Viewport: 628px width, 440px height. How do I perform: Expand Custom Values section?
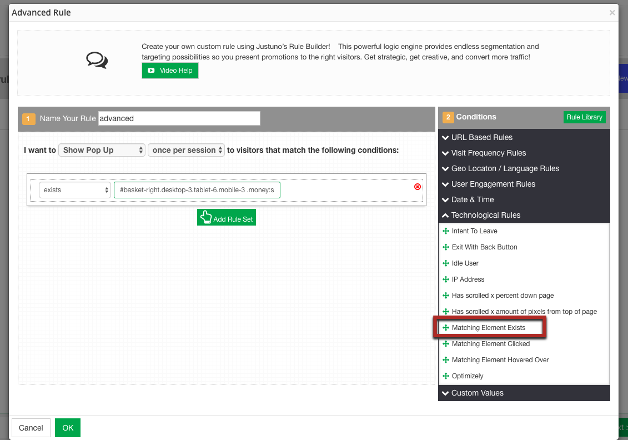[x=477, y=393]
